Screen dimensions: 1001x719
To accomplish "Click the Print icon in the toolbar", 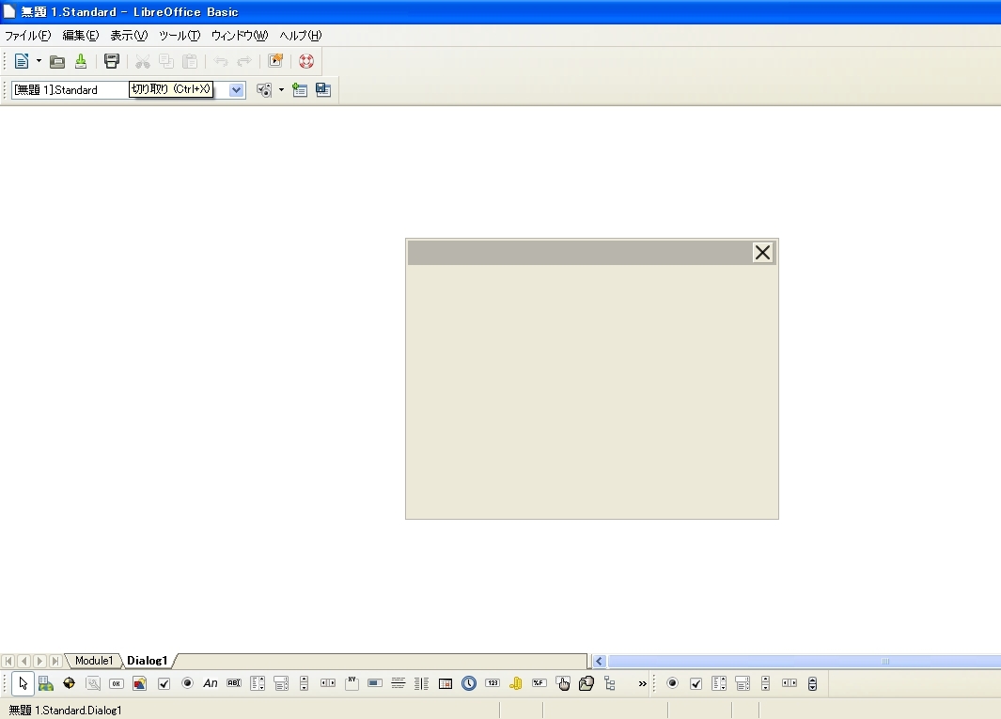I will coord(112,61).
